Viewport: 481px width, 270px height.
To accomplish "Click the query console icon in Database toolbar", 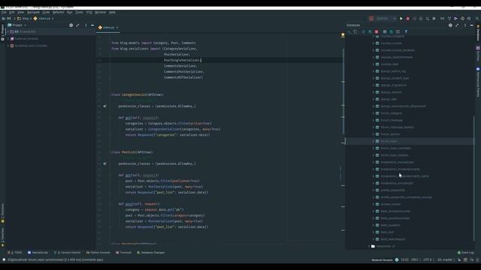I will pos(398,31).
